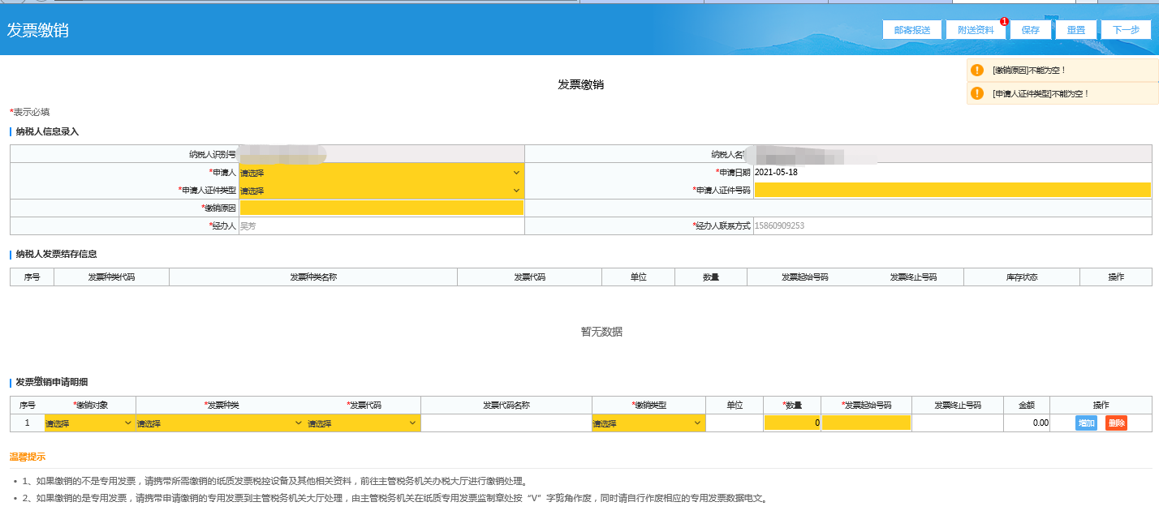Click warning icon beside 申请人证件类型不能为空 alert
This screenshot has width=1159, height=515.
(x=977, y=93)
